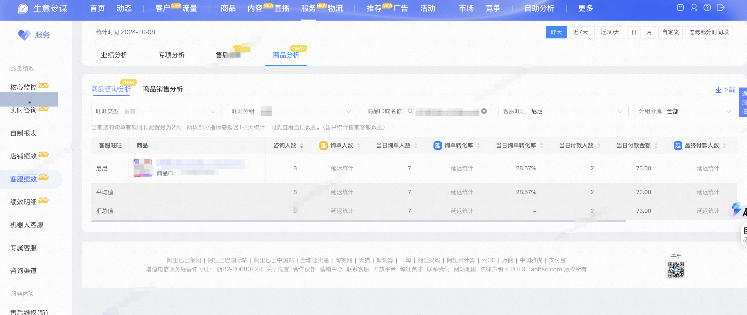Screen dimensions: 747x315
Task: Open 动态 in top navigation
Action: click(124, 9)
